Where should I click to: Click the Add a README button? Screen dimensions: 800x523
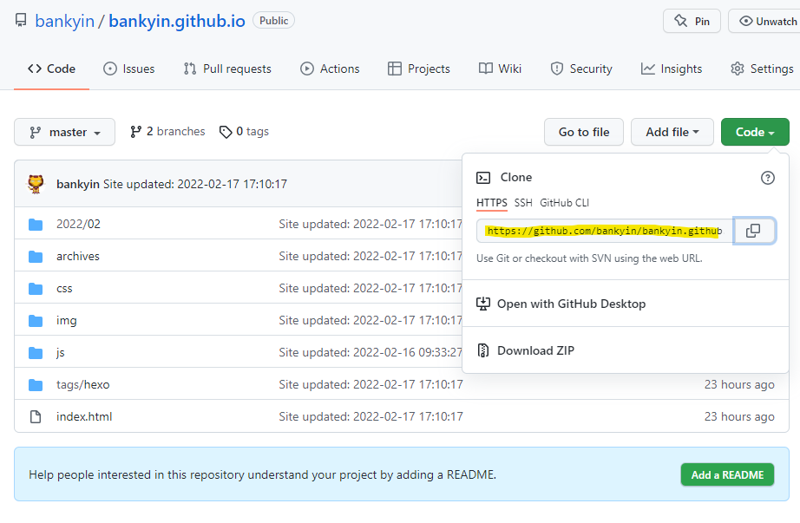click(x=727, y=474)
